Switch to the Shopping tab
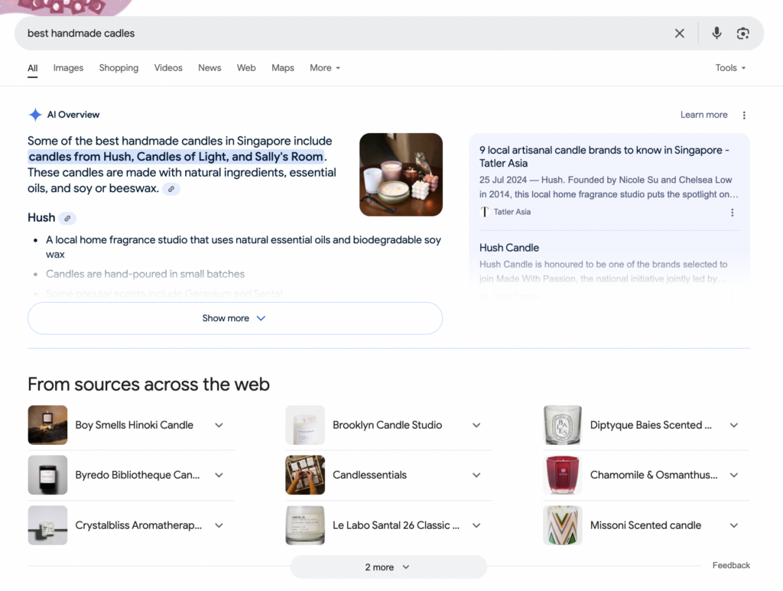This screenshot has height=591, width=783. [x=119, y=68]
